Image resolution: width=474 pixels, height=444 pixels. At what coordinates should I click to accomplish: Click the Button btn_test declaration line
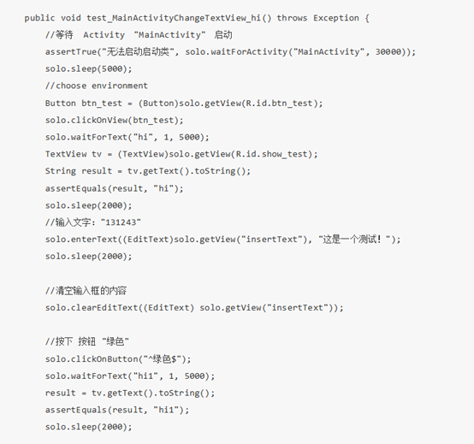[x=184, y=103]
